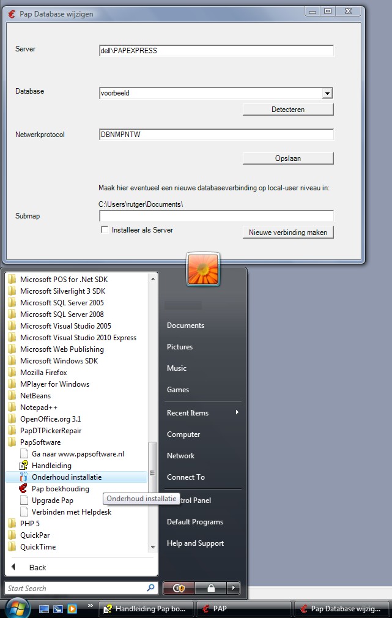Screen dimensions: 392x618
Task: Click the power button in Start menu
Action: pos(179,588)
